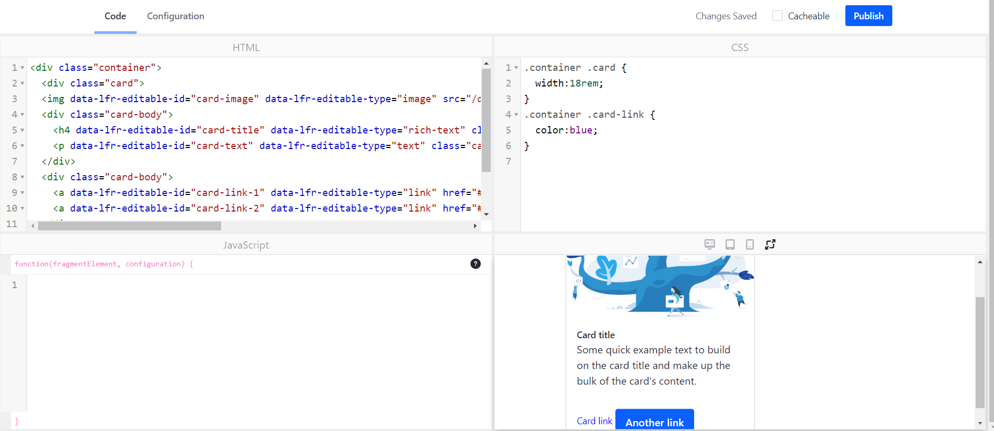Click the HTML editor horizontal scrollbar thumb
Image resolution: width=994 pixels, height=431 pixels.
(x=129, y=226)
